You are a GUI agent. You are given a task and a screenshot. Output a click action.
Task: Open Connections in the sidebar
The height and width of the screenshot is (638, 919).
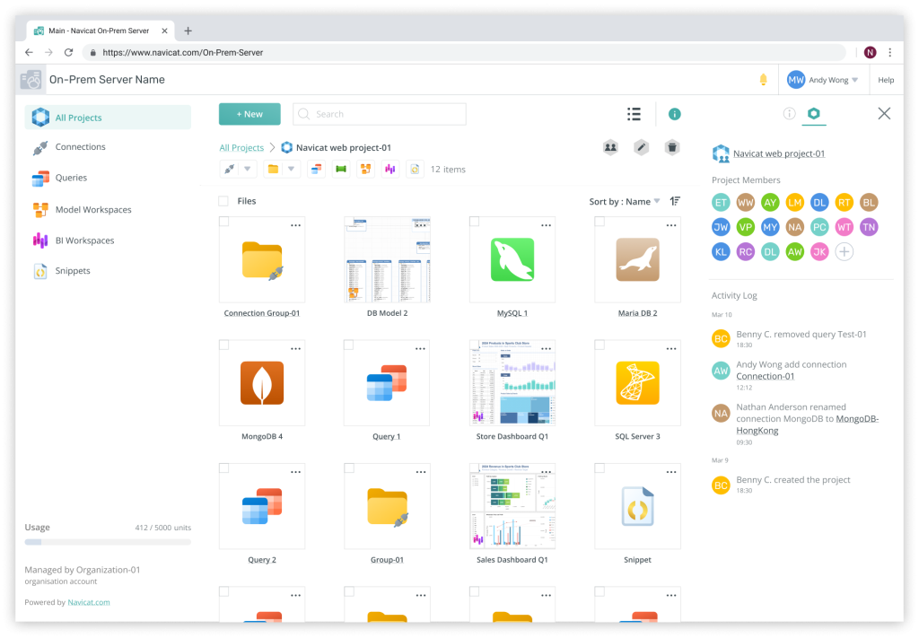coord(80,147)
